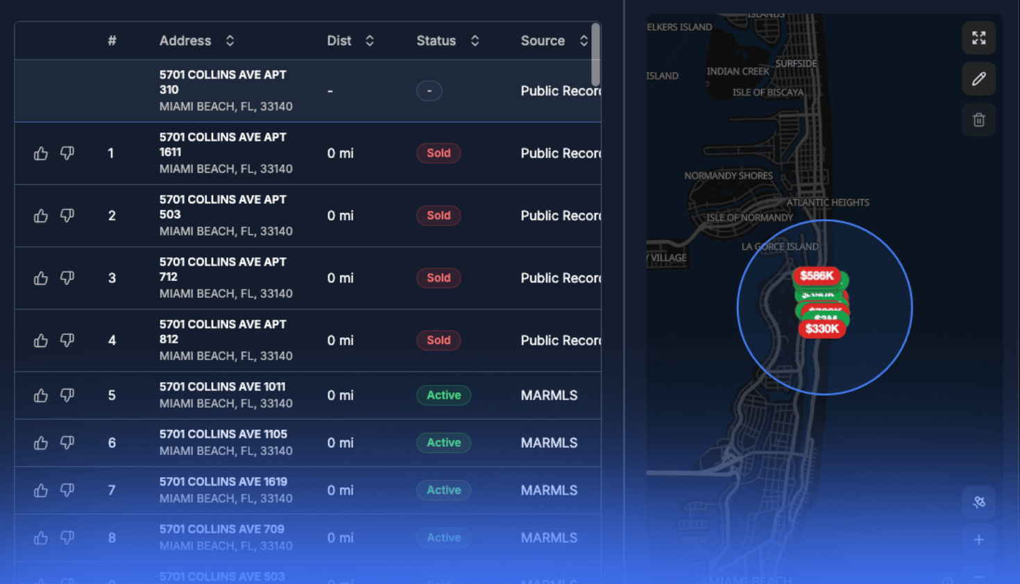Thumbs down comparable number 1
Screen dimensions: 1020x584
point(67,153)
